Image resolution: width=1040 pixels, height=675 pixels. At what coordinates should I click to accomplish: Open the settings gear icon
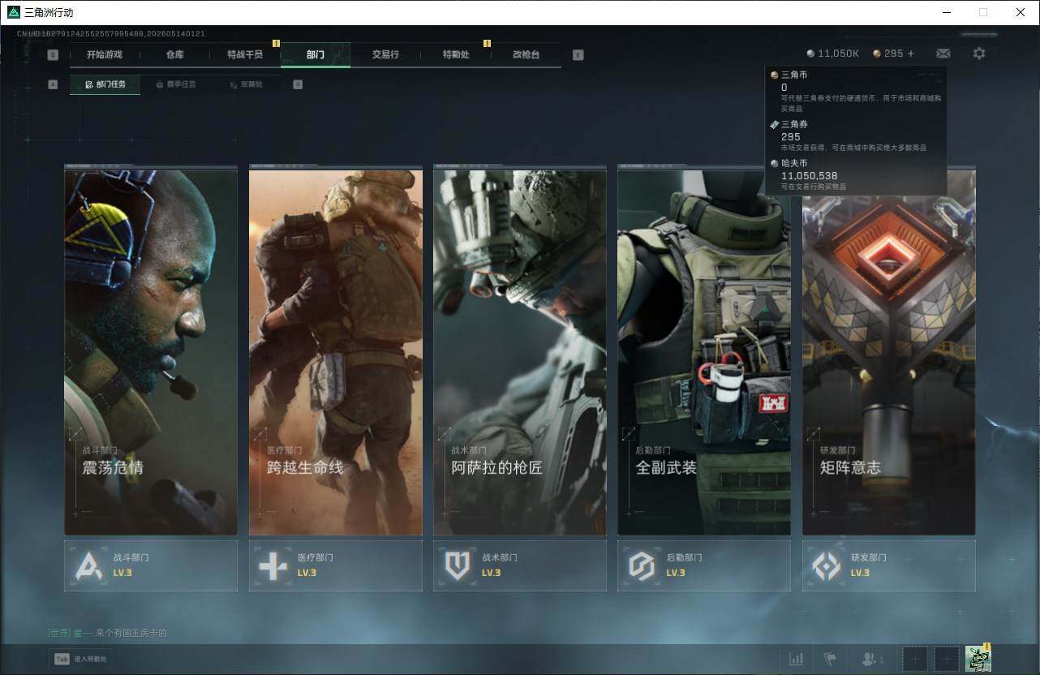pos(979,54)
